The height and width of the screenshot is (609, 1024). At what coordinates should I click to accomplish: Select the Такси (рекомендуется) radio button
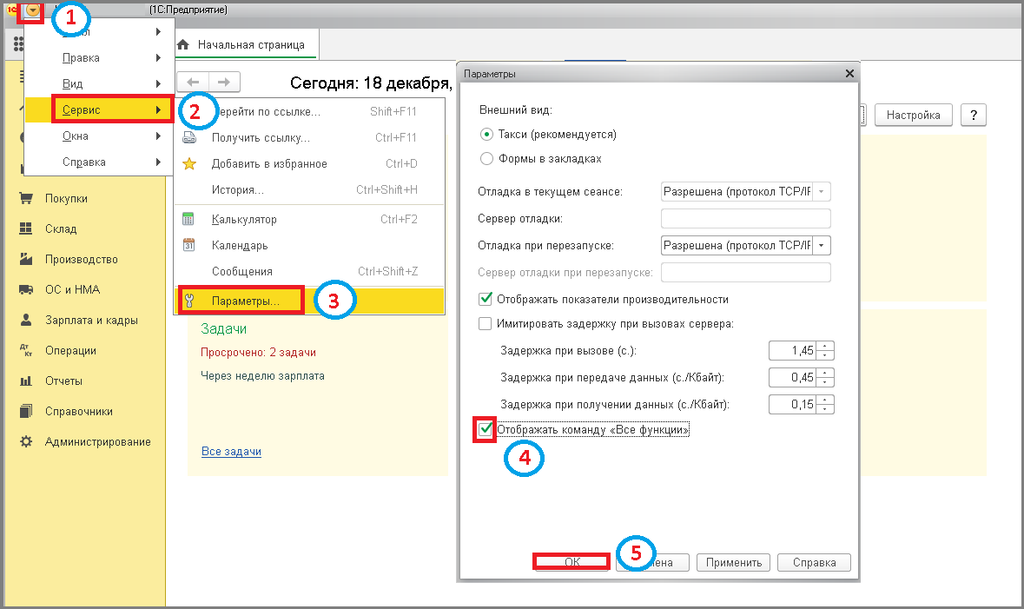[486, 134]
